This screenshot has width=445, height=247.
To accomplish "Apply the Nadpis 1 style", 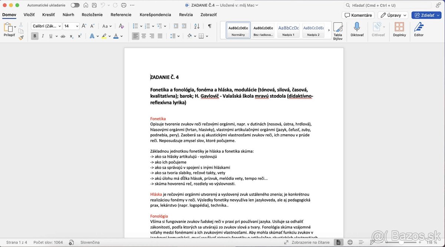I will coord(288,30).
